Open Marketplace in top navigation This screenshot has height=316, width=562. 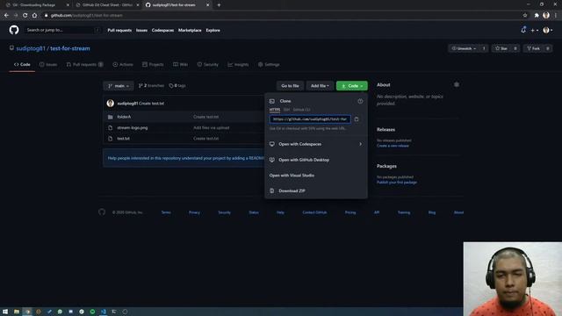[190, 31]
